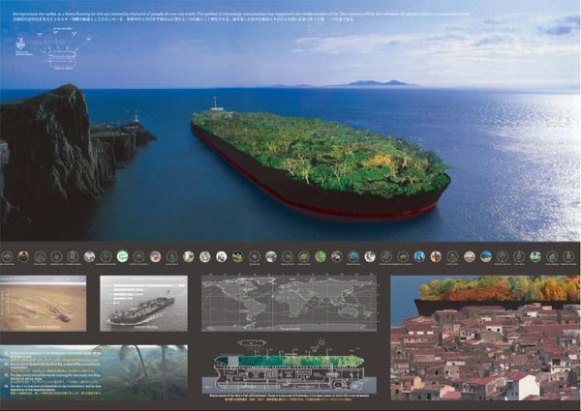The height and width of the screenshot is (411, 581).
Task: Select the green-and-white logo circle icon
Action: 122,256
